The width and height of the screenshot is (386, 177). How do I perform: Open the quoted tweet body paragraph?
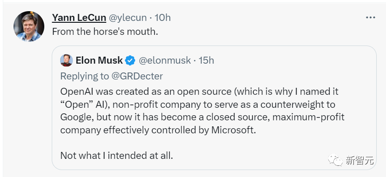pyautogui.click(x=202, y=111)
